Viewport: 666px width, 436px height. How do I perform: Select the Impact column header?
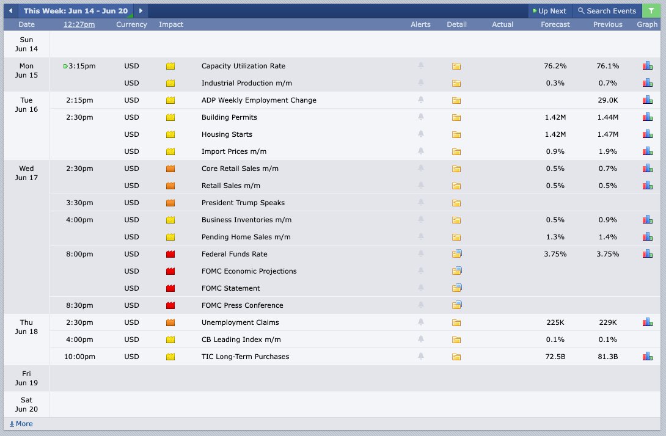[x=170, y=24]
